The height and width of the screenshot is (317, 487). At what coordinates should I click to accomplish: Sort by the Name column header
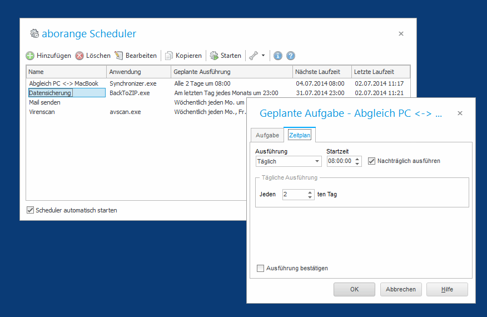pyautogui.click(x=67, y=72)
